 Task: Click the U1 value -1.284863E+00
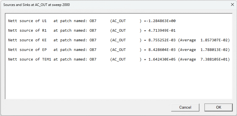(x=161, y=21)
